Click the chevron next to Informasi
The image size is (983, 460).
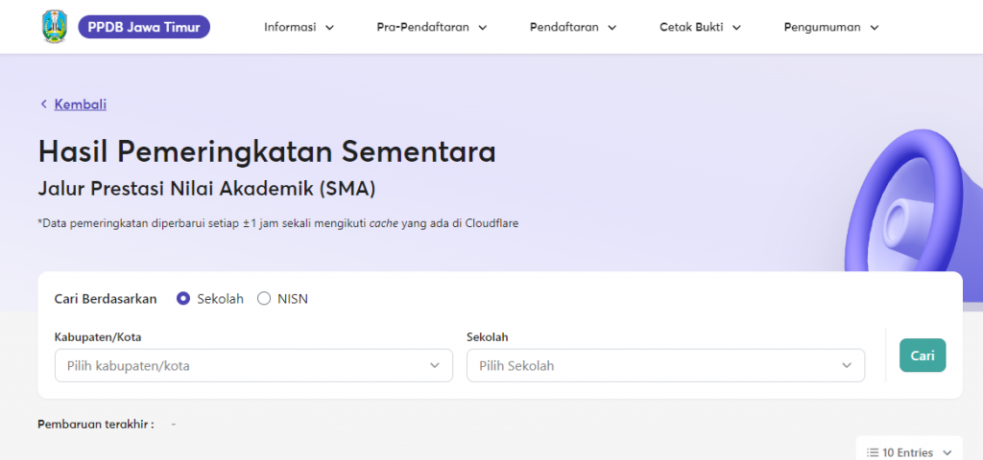[330, 28]
